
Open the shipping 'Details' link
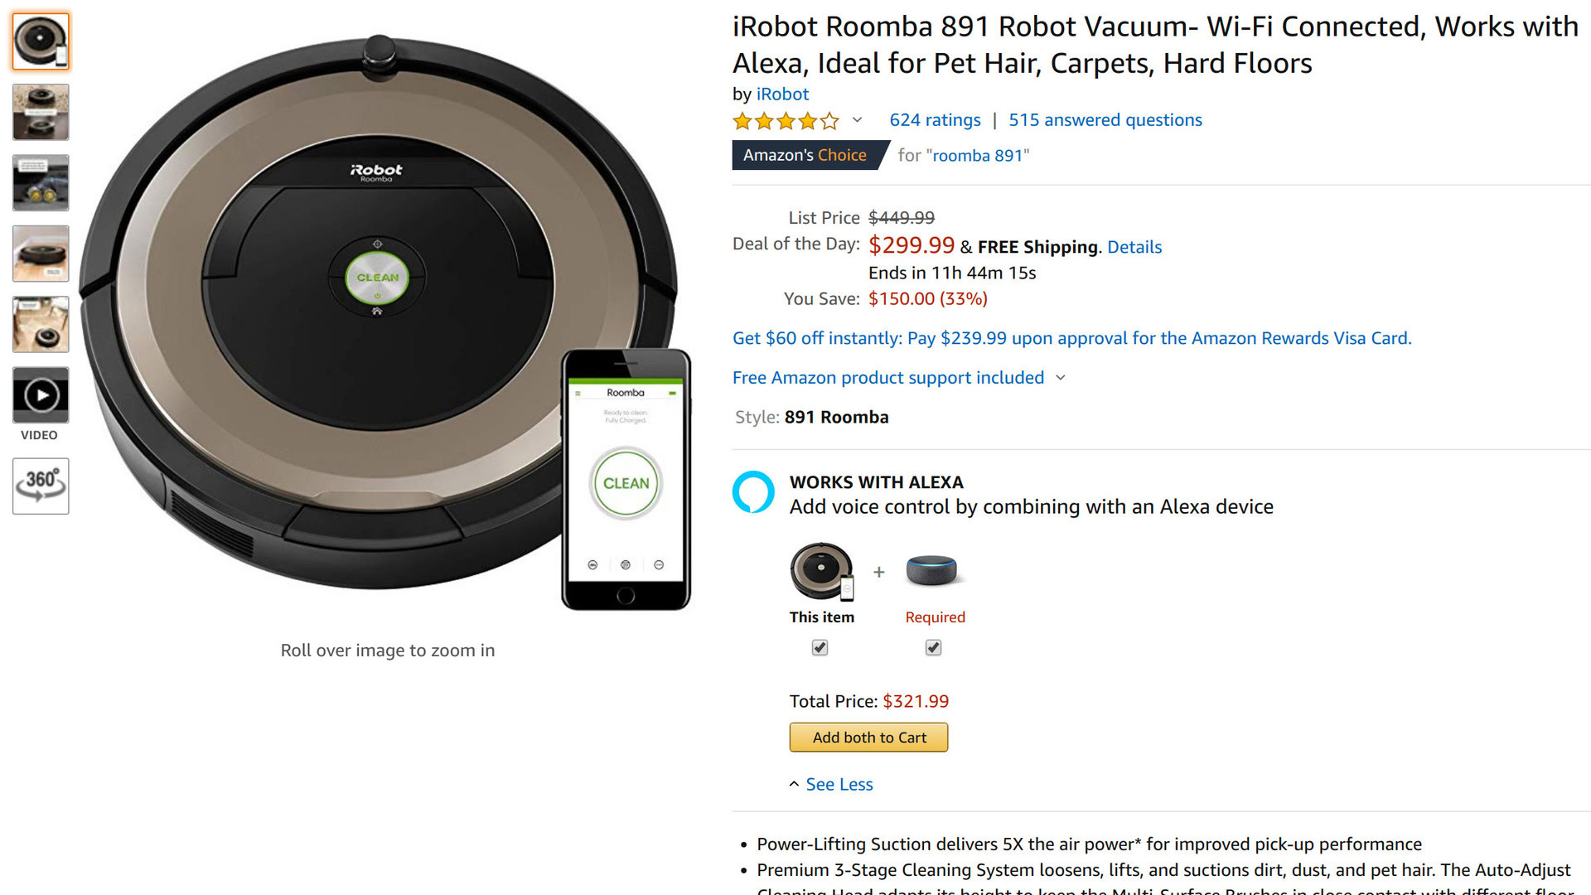point(1134,247)
